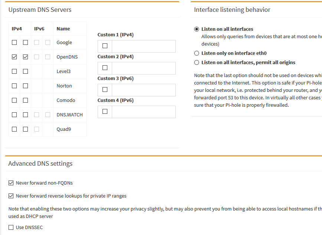Viewport: 322px width, 235px height.
Task: Check the second IPv4 checkbox for Google
Action: pos(26,42)
